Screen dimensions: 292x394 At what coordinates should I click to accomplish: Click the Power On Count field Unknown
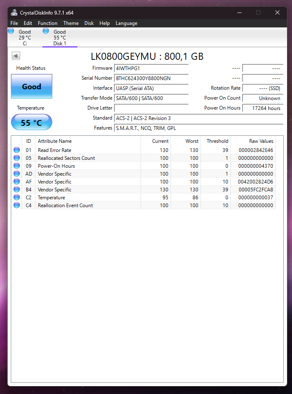click(x=262, y=98)
